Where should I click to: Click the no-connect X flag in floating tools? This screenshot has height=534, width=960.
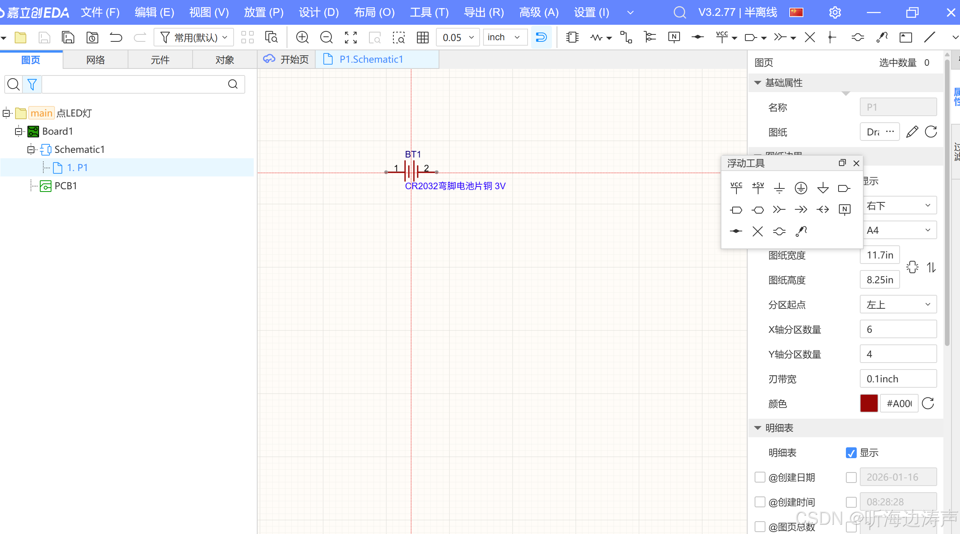(758, 231)
